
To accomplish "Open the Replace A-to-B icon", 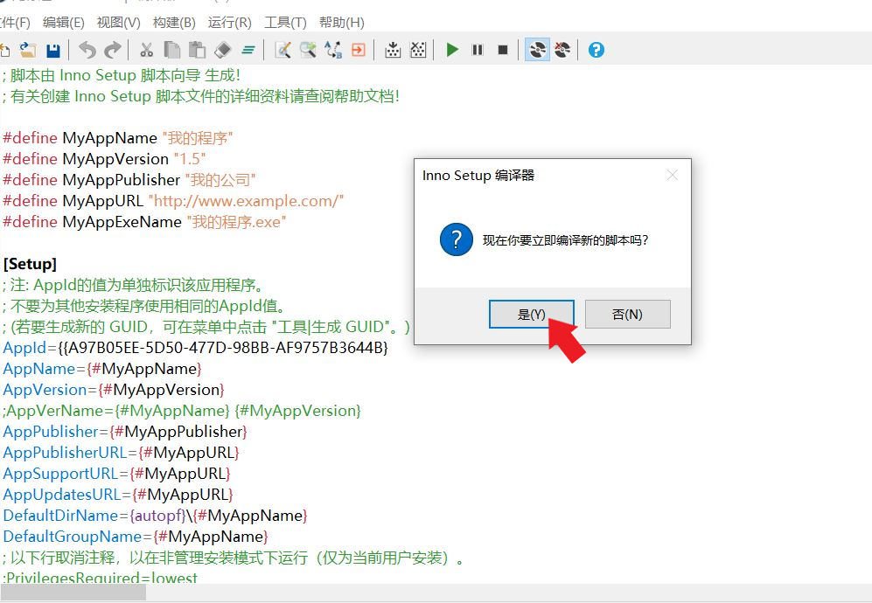I will click(333, 50).
